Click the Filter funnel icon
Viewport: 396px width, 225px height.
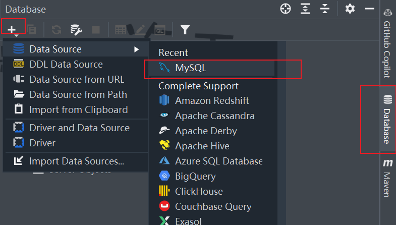185,30
